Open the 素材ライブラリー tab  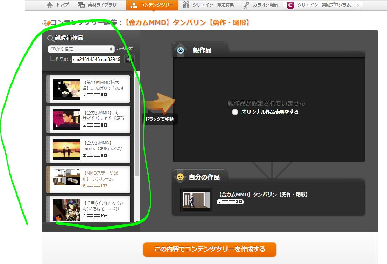coord(100,5)
